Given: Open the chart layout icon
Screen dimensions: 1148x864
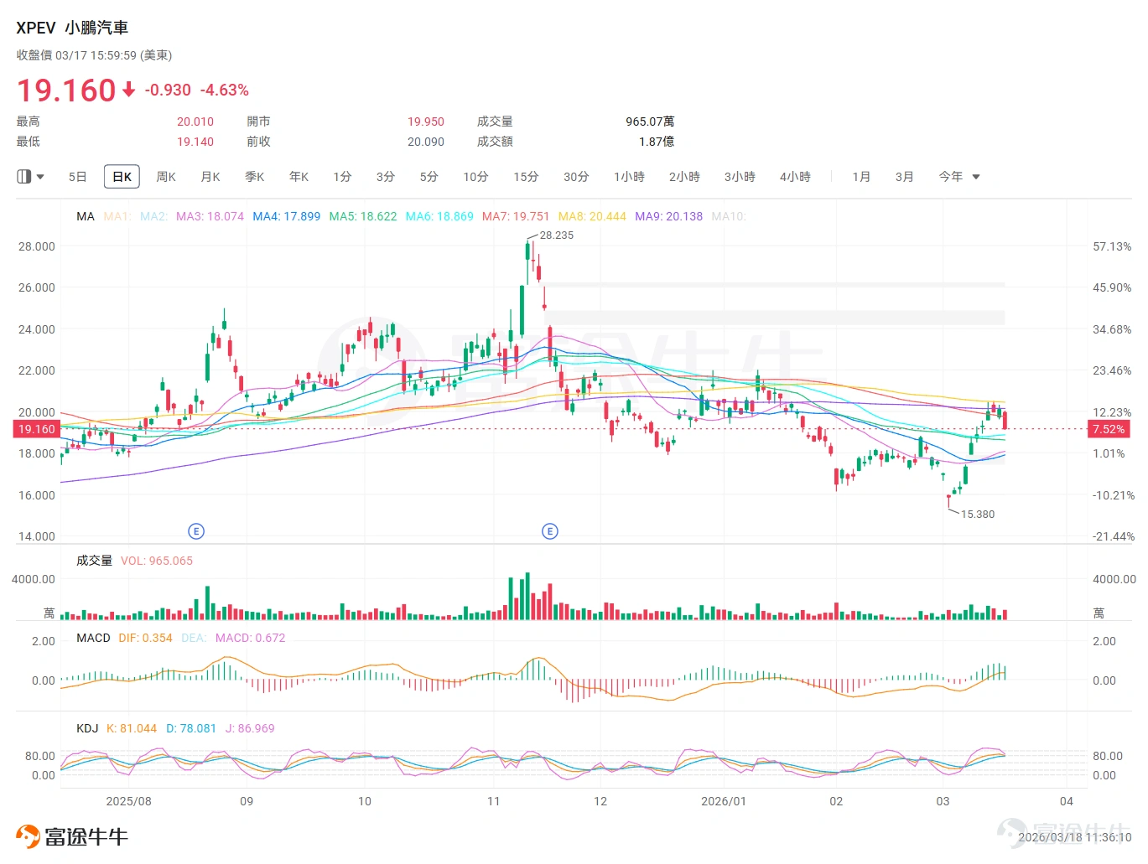Looking at the screenshot, I should (x=23, y=177).
